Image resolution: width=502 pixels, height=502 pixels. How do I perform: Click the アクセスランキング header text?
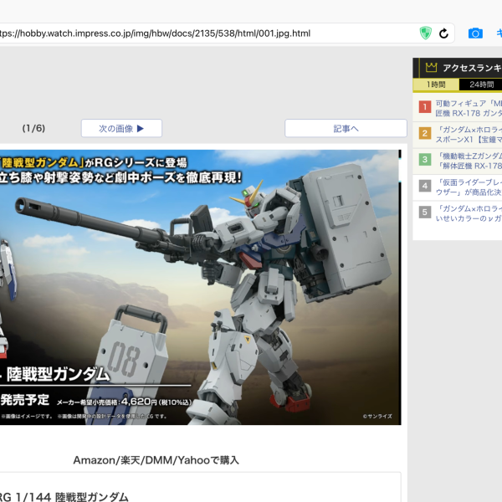[x=472, y=68]
